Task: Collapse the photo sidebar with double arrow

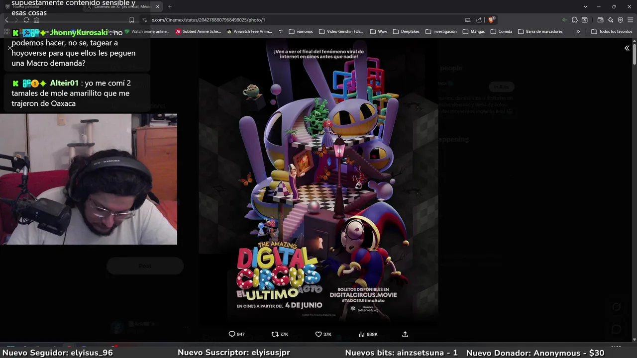Action: [x=627, y=48]
